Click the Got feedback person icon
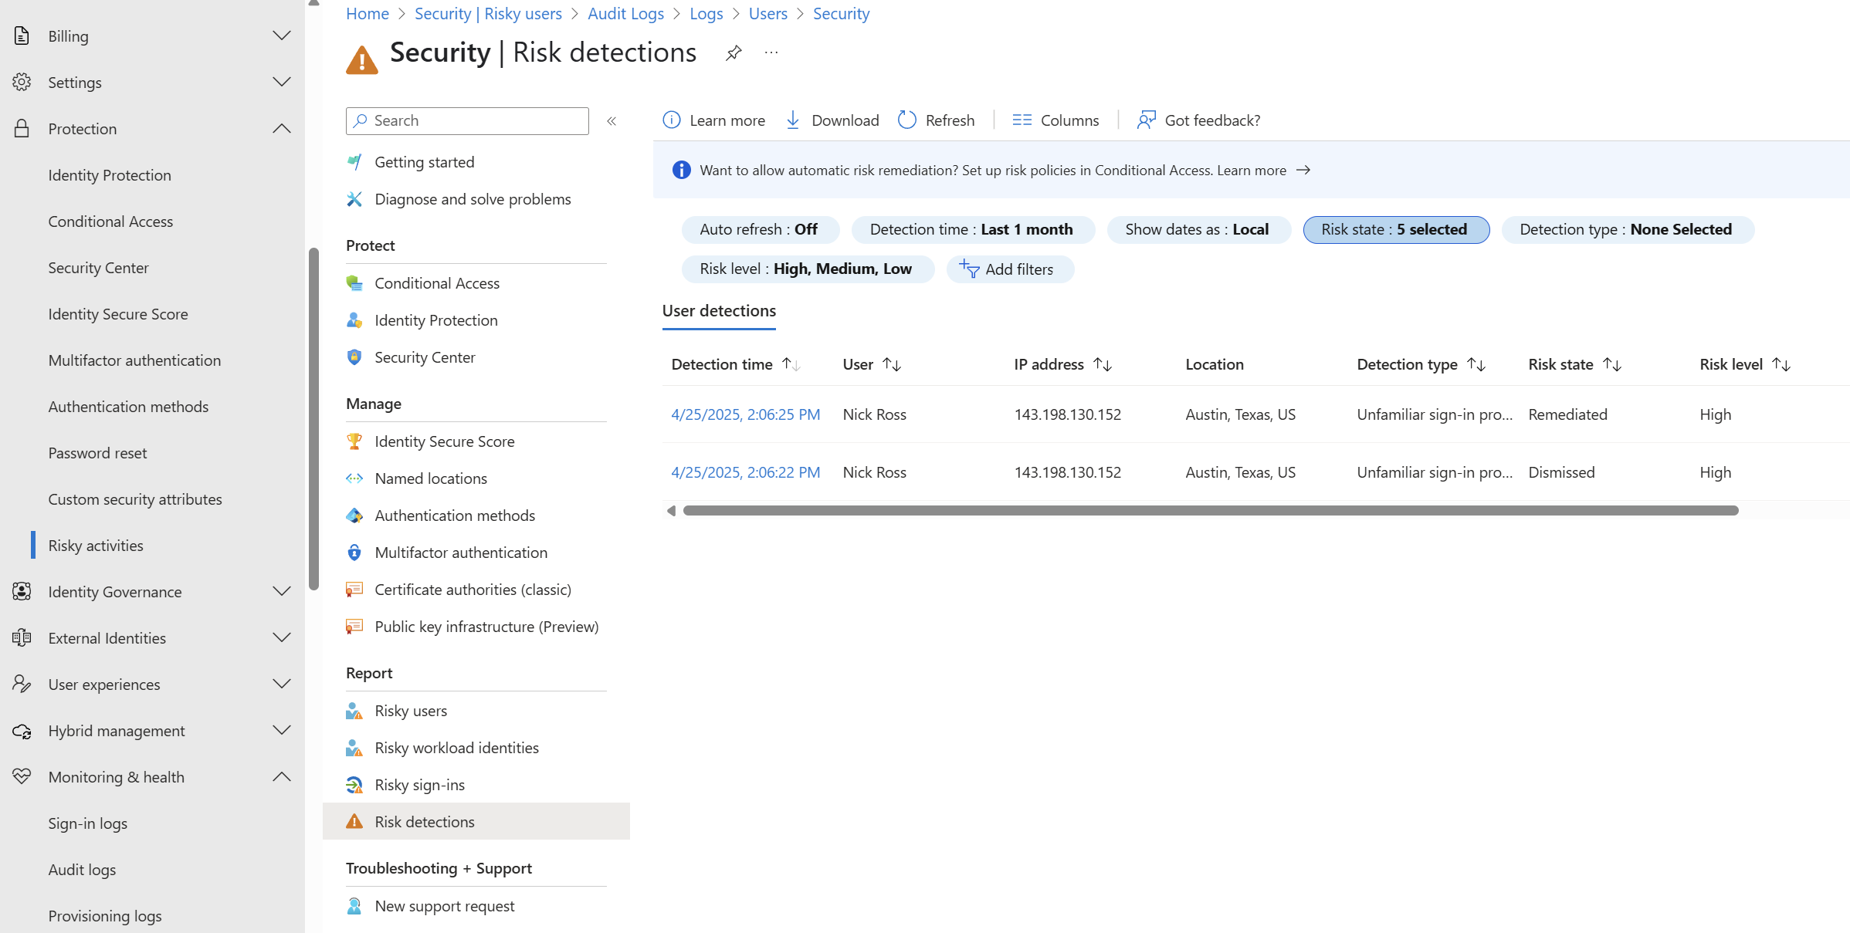Viewport: 1850px width, 933px height. click(x=1147, y=120)
